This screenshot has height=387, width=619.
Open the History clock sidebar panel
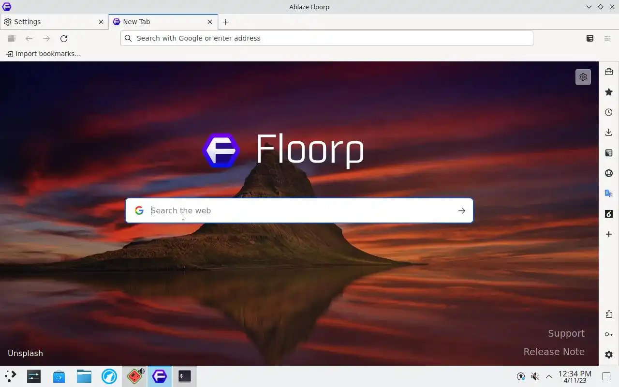[609, 112]
